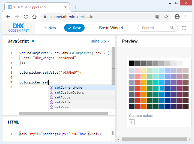Click line number 8 in JavaScript editor
194x144 pixels.
(x=11, y=87)
